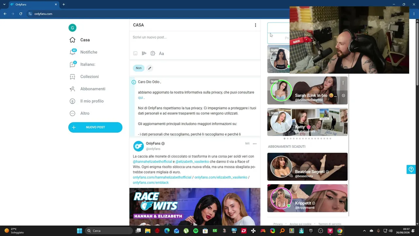Click the Windows taskbar Cerca search box
The height and width of the screenshot is (236, 419).
pos(109,231)
